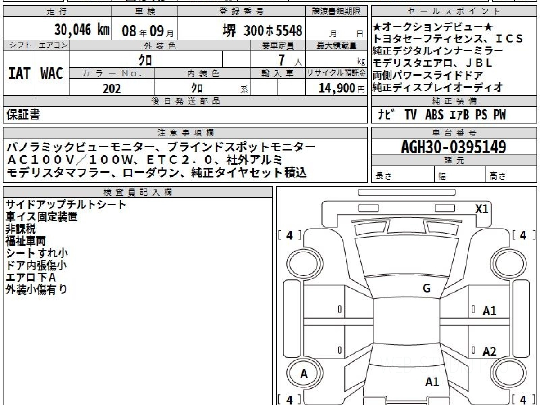
Task: Click the 長さ dimension cell
Action: point(403,175)
